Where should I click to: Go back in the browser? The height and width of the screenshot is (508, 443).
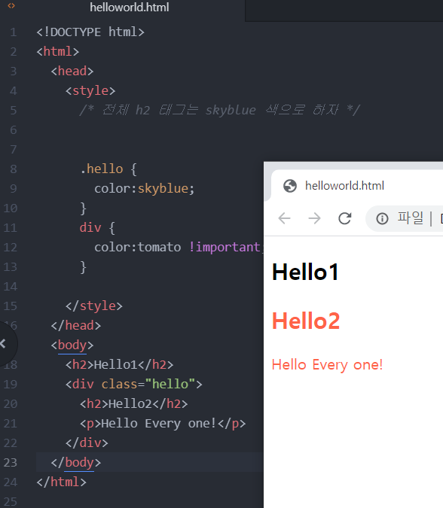coord(285,218)
